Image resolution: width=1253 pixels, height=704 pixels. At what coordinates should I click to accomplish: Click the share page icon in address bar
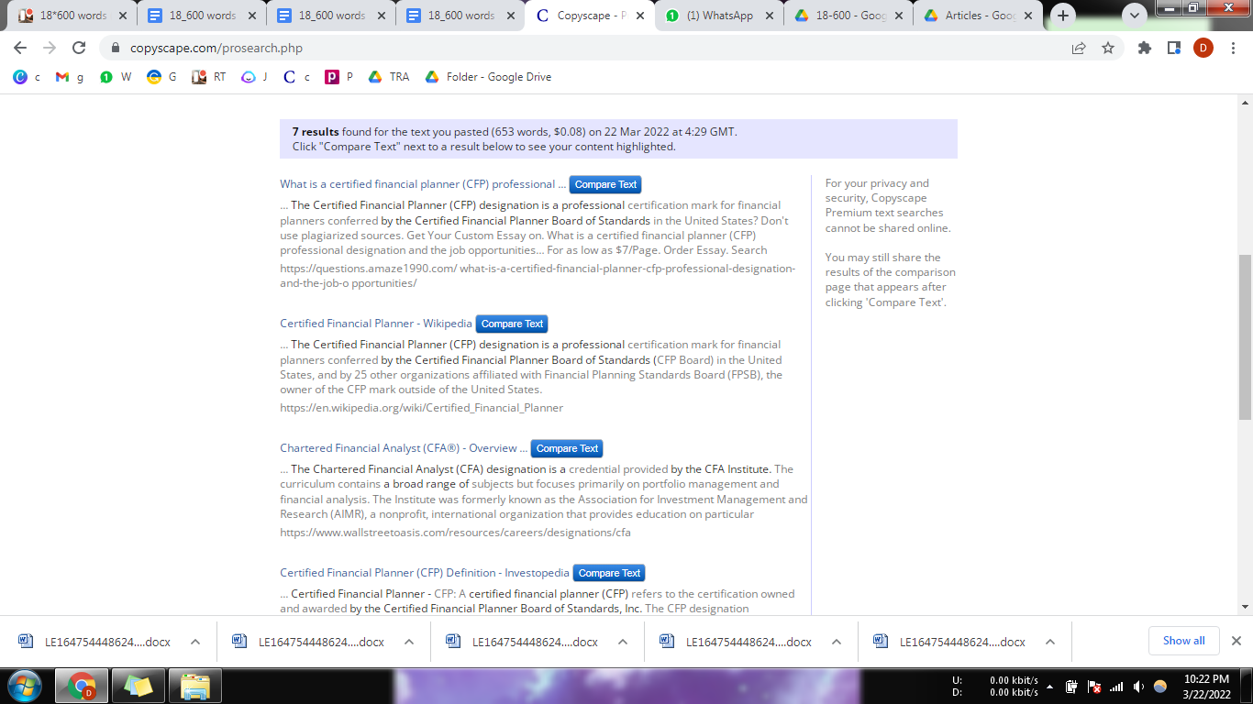pyautogui.click(x=1079, y=48)
